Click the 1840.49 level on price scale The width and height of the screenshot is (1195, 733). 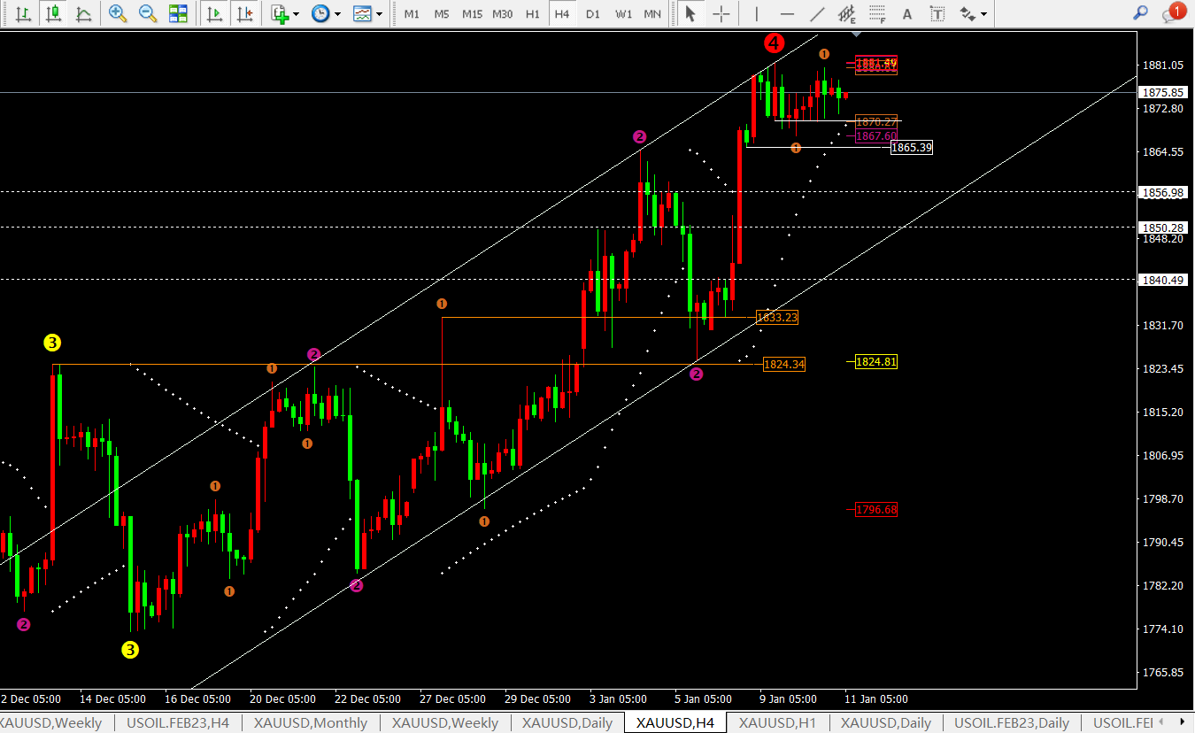1164,280
